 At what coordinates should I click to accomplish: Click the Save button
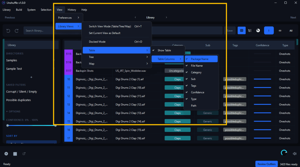click(x=230, y=30)
